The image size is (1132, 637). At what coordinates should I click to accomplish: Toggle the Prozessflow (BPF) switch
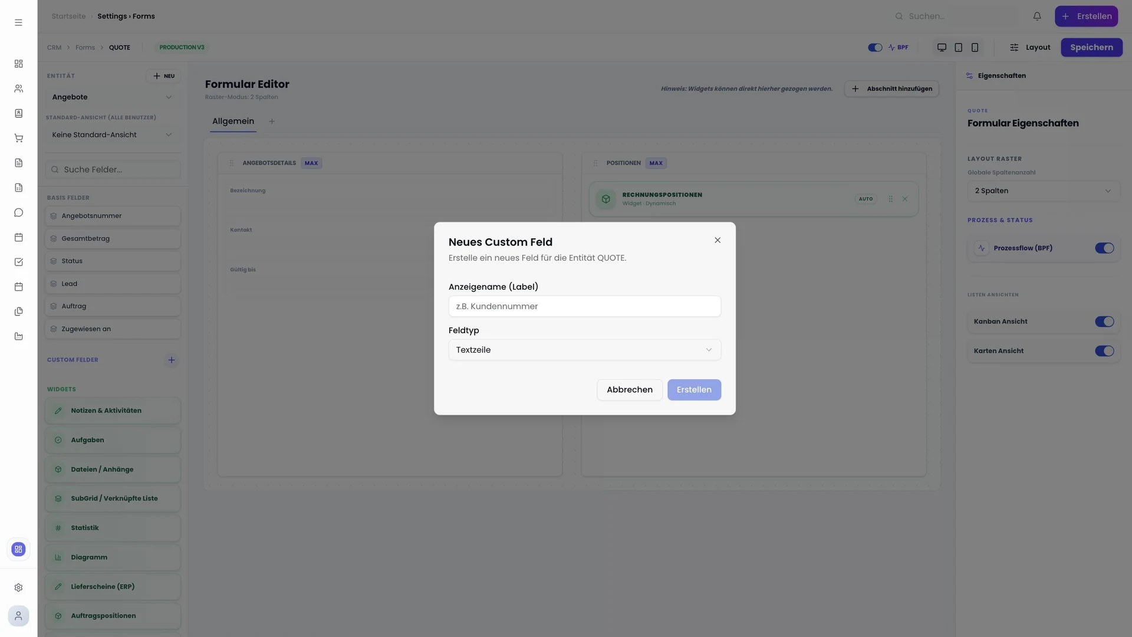[1104, 248]
